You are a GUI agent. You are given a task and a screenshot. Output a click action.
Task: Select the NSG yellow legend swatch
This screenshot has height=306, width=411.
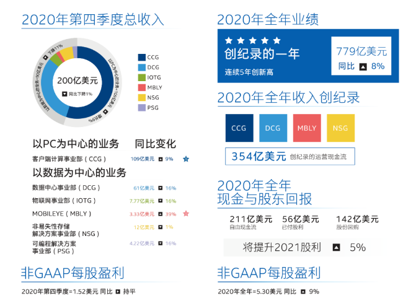tap(142, 97)
